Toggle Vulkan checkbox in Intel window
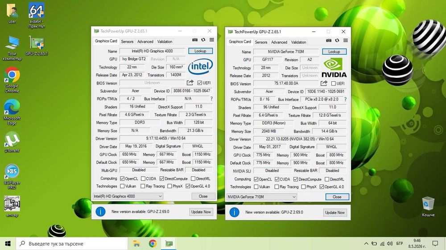The image size is (446, 250). [122, 186]
